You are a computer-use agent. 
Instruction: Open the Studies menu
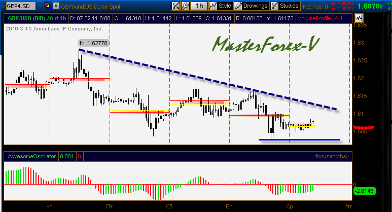pos(285,6)
